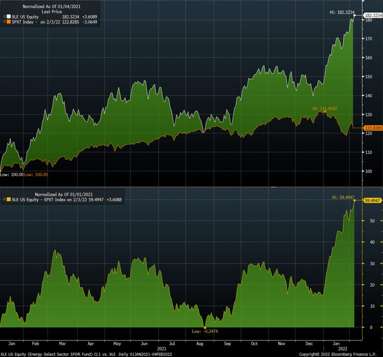Click the 150 label on the upper y-axis
Image resolution: width=383 pixels, height=357 pixels.
pyautogui.click(x=368, y=77)
